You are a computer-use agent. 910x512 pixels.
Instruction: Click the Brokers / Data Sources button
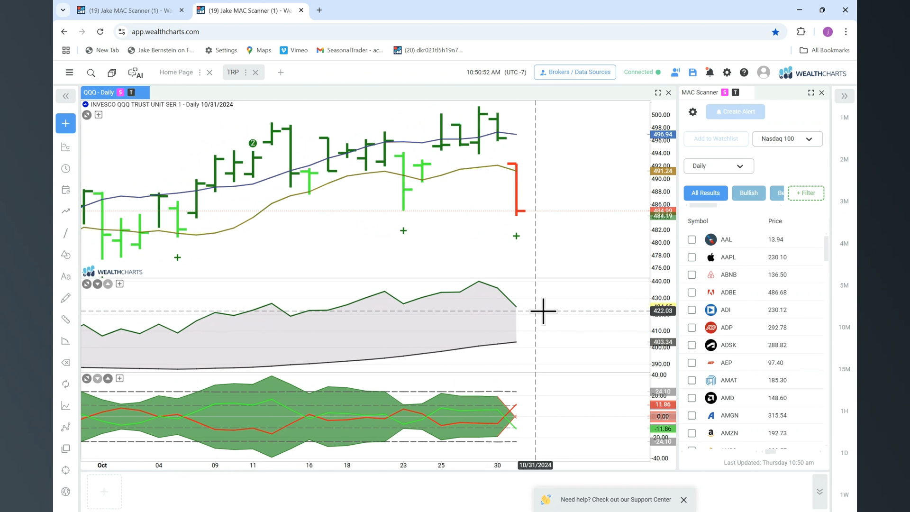point(575,72)
